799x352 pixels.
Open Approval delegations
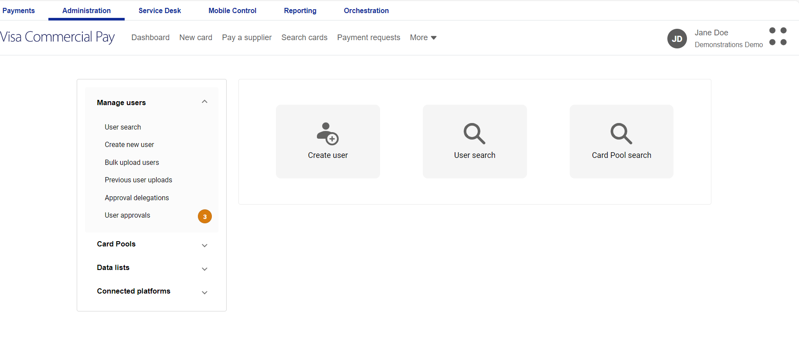(x=137, y=198)
